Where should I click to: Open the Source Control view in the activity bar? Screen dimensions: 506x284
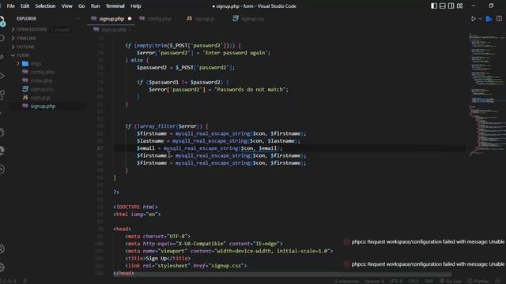[x=2, y=58]
